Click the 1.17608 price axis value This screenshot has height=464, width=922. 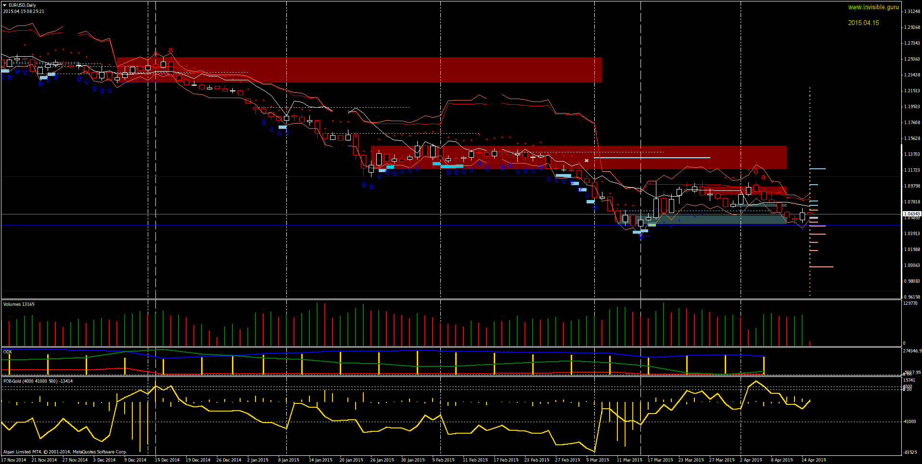[912, 122]
